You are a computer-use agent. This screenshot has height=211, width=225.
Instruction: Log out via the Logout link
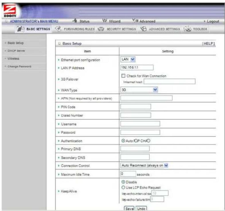(x=213, y=21)
